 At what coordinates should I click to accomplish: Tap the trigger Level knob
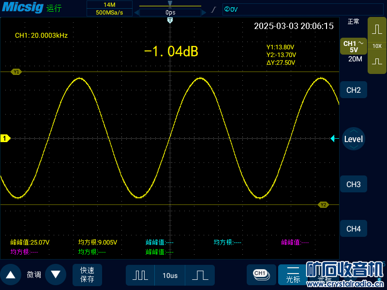click(x=354, y=139)
